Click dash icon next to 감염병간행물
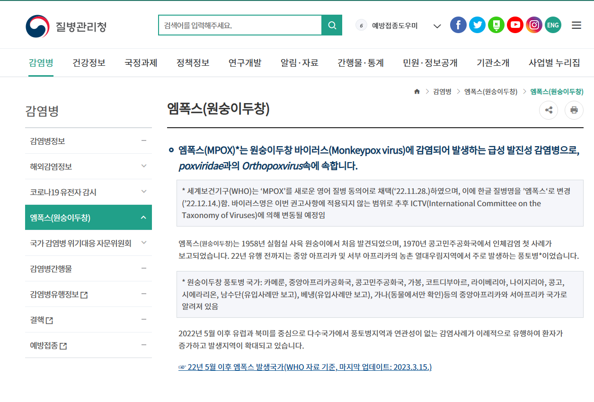Screen dimensions: 594x402 click(x=144, y=268)
